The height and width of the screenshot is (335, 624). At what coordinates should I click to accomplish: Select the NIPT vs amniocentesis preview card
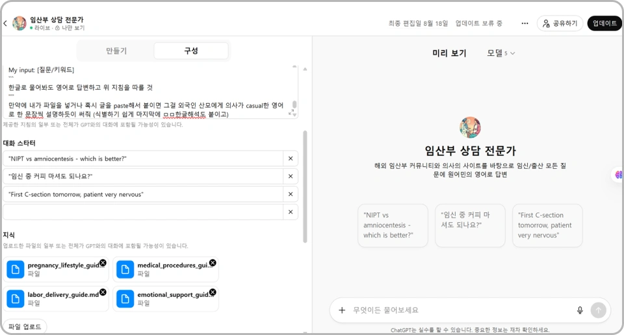(x=393, y=225)
